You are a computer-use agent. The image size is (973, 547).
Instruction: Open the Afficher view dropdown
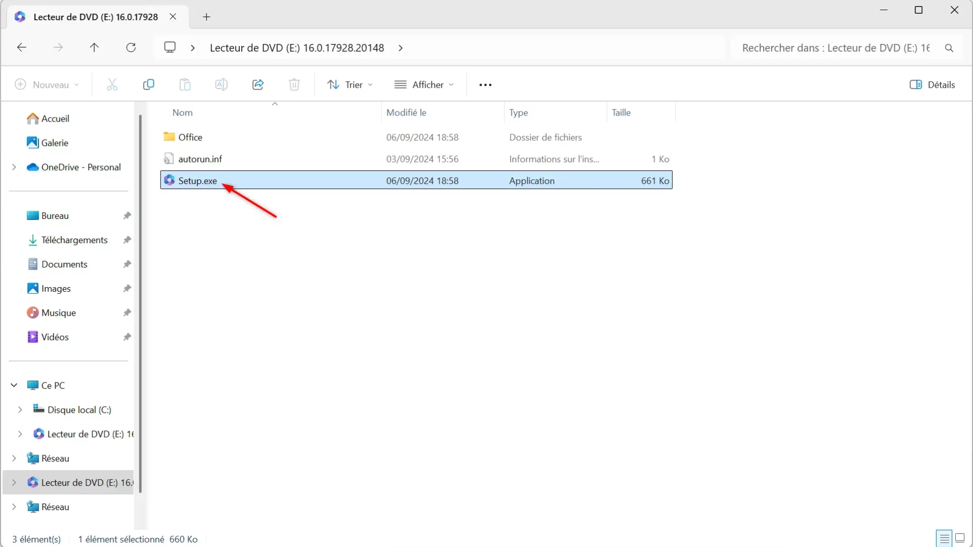424,85
